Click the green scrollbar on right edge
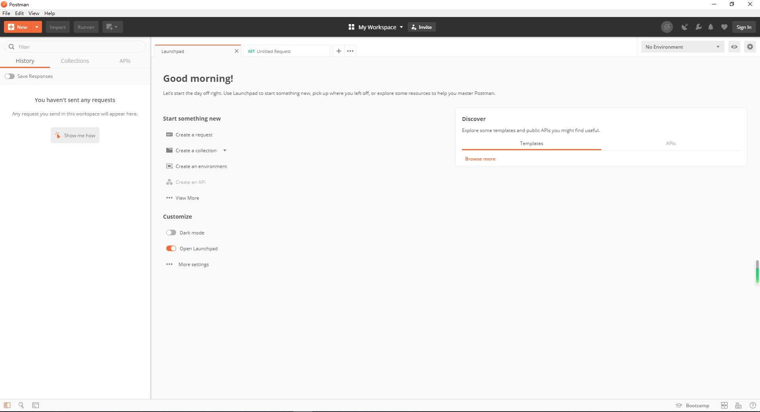760x412 pixels. click(757, 272)
